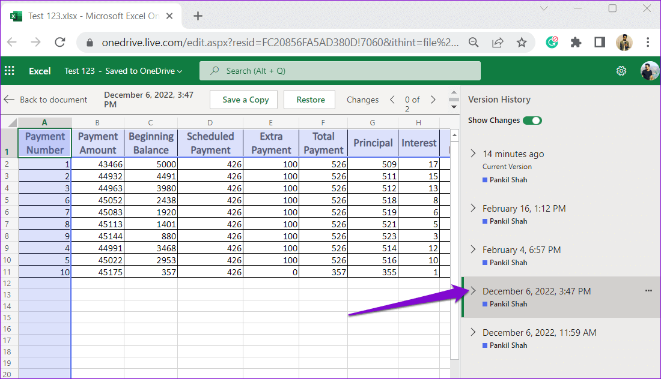The width and height of the screenshot is (661, 379).
Task: Restore this version with Restore button
Action: pos(311,100)
